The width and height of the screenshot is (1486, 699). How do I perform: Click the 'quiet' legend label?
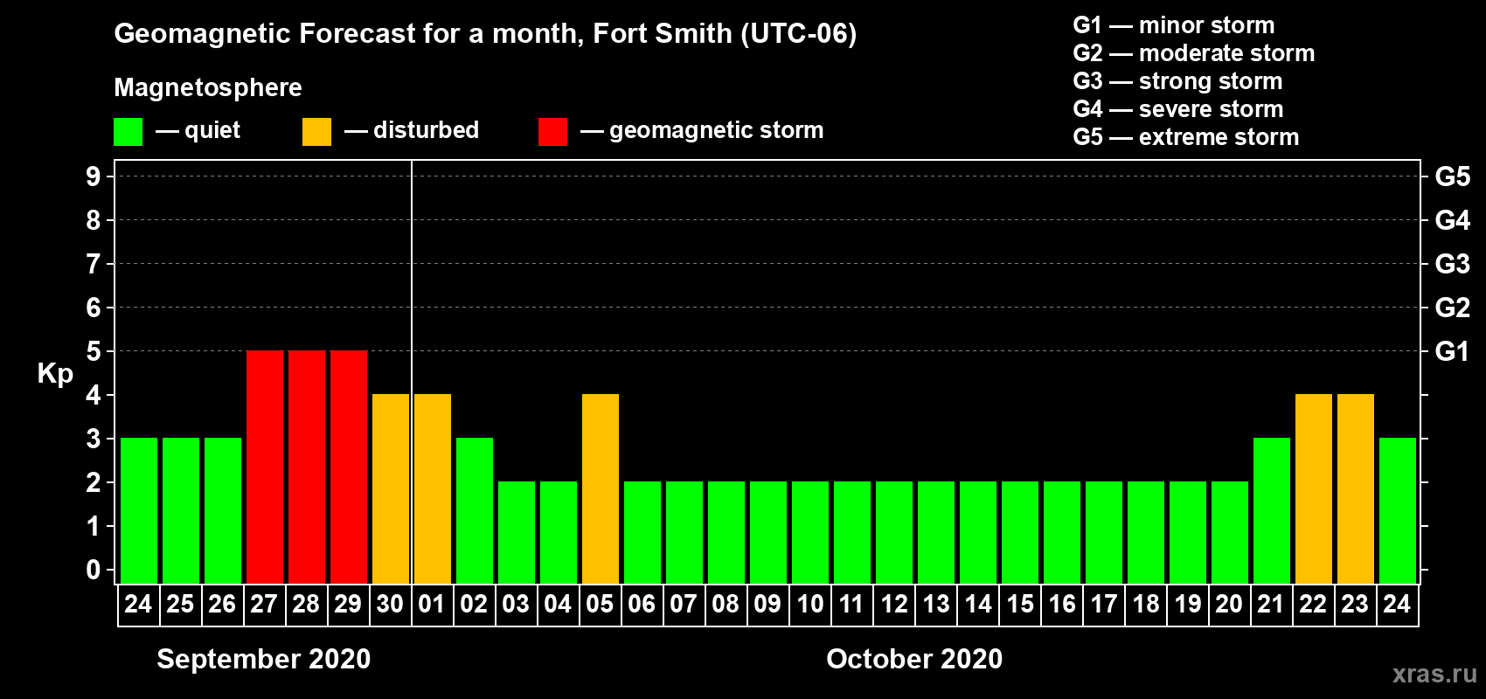tap(212, 130)
